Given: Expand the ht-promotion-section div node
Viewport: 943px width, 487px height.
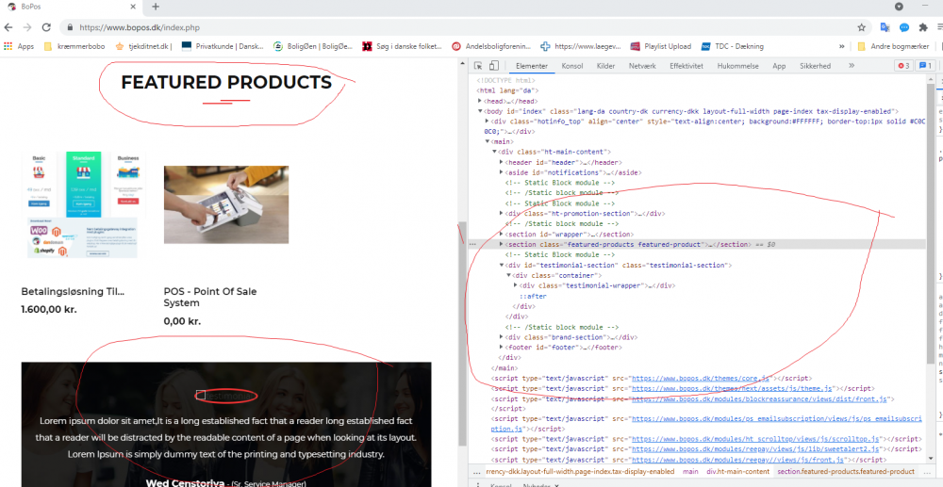Looking at the screenshot, I should (502, 213).
